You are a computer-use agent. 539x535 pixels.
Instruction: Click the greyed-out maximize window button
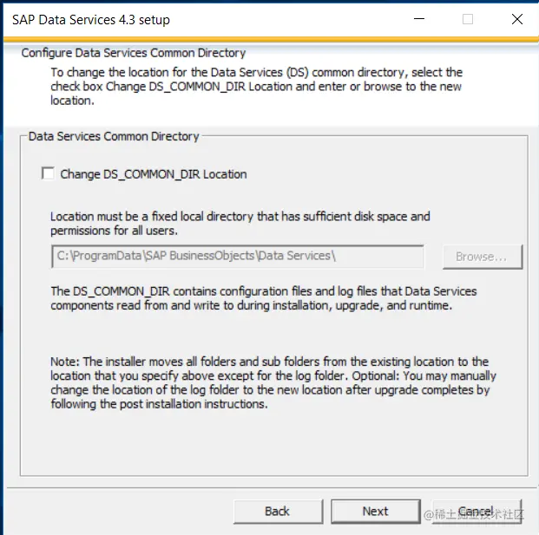(468, 19)
